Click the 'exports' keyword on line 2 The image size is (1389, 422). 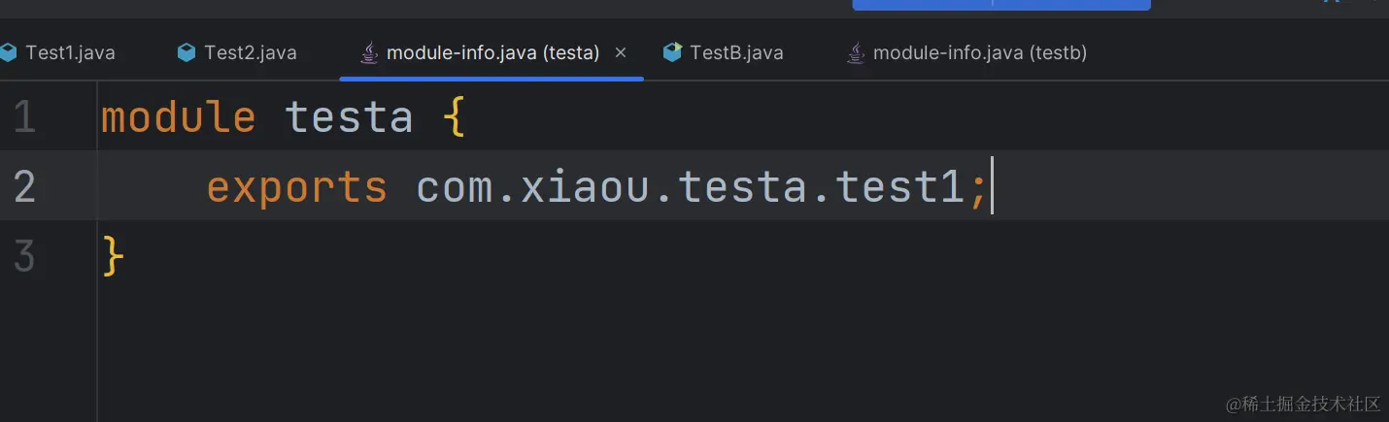pyautogui.click(x=296, y=186)
